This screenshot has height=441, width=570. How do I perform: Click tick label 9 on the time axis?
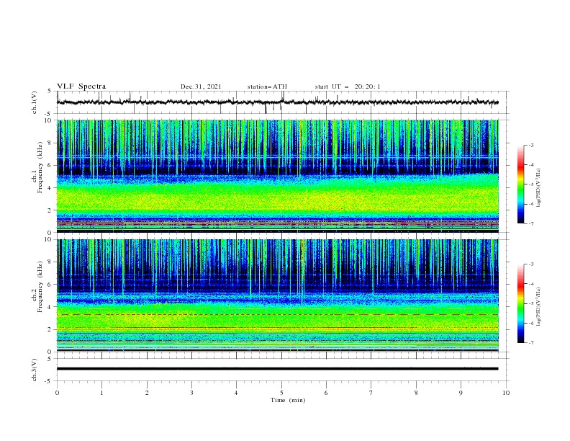pos(461,393)
